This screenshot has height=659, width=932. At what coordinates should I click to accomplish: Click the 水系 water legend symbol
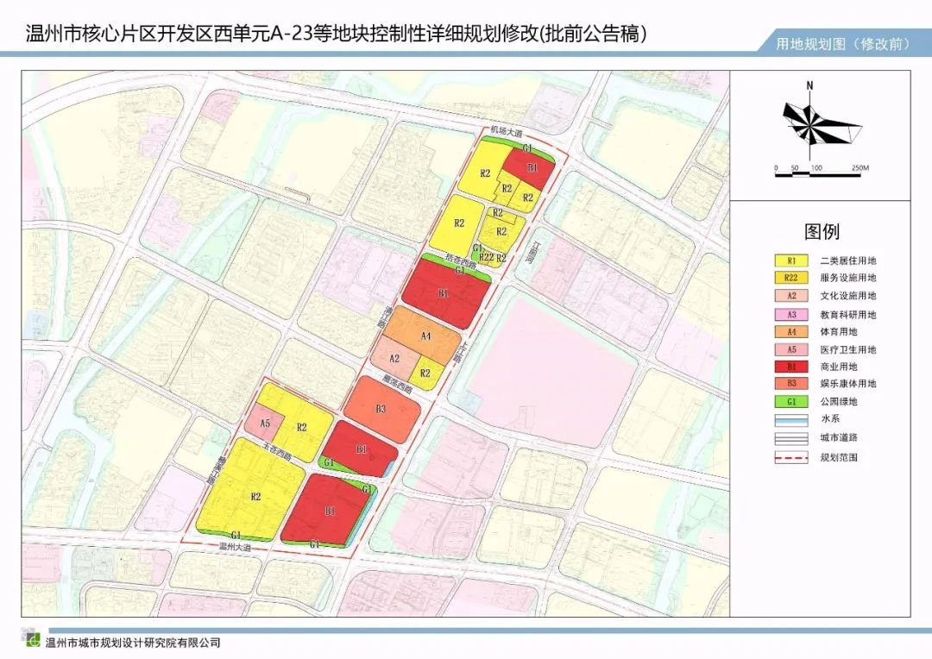coord(791,420)
